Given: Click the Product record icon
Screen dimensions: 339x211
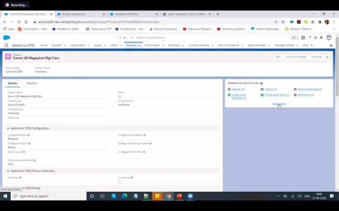Looking at the screenshot, I should [x=8, y=57].
